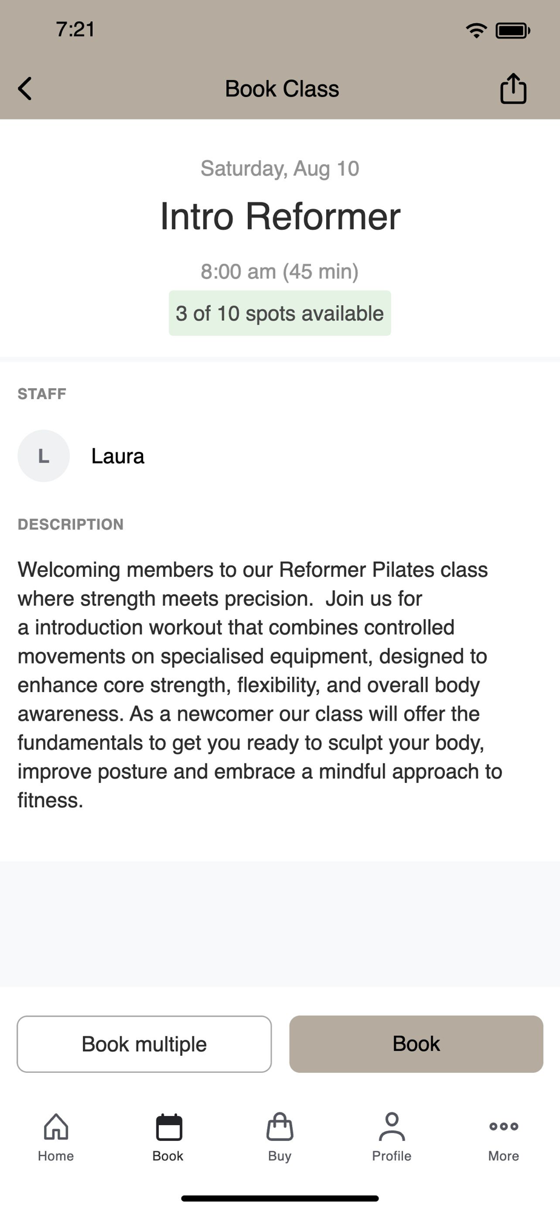Tap the back arrow icon
The width and height of the screenshot is (560, 1213).
click(25, 89)
